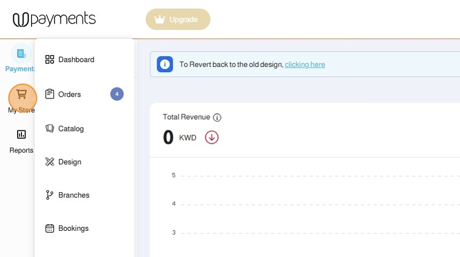This screenshot has height=257, width=460.
Task: Click the Orders count badge showing 4
Action: click(117, 95)
